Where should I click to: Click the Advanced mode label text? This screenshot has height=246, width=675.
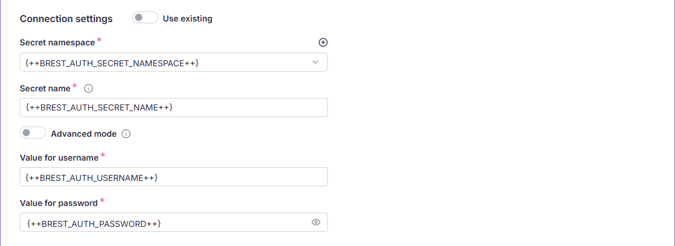(84, 134)
